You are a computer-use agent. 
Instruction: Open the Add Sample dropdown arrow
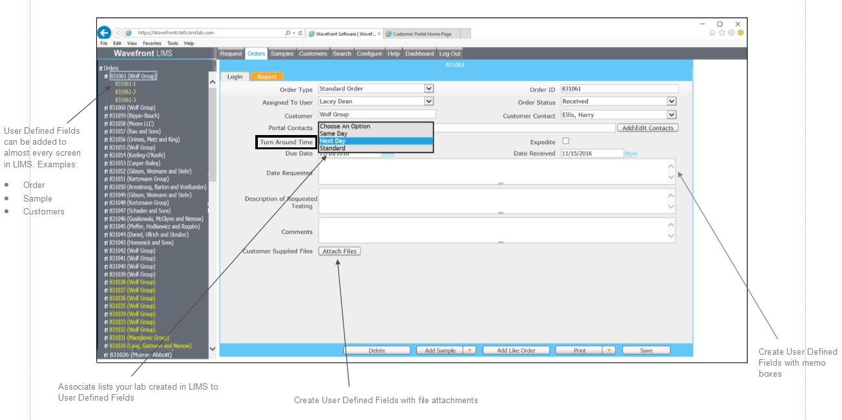[470, 350]
